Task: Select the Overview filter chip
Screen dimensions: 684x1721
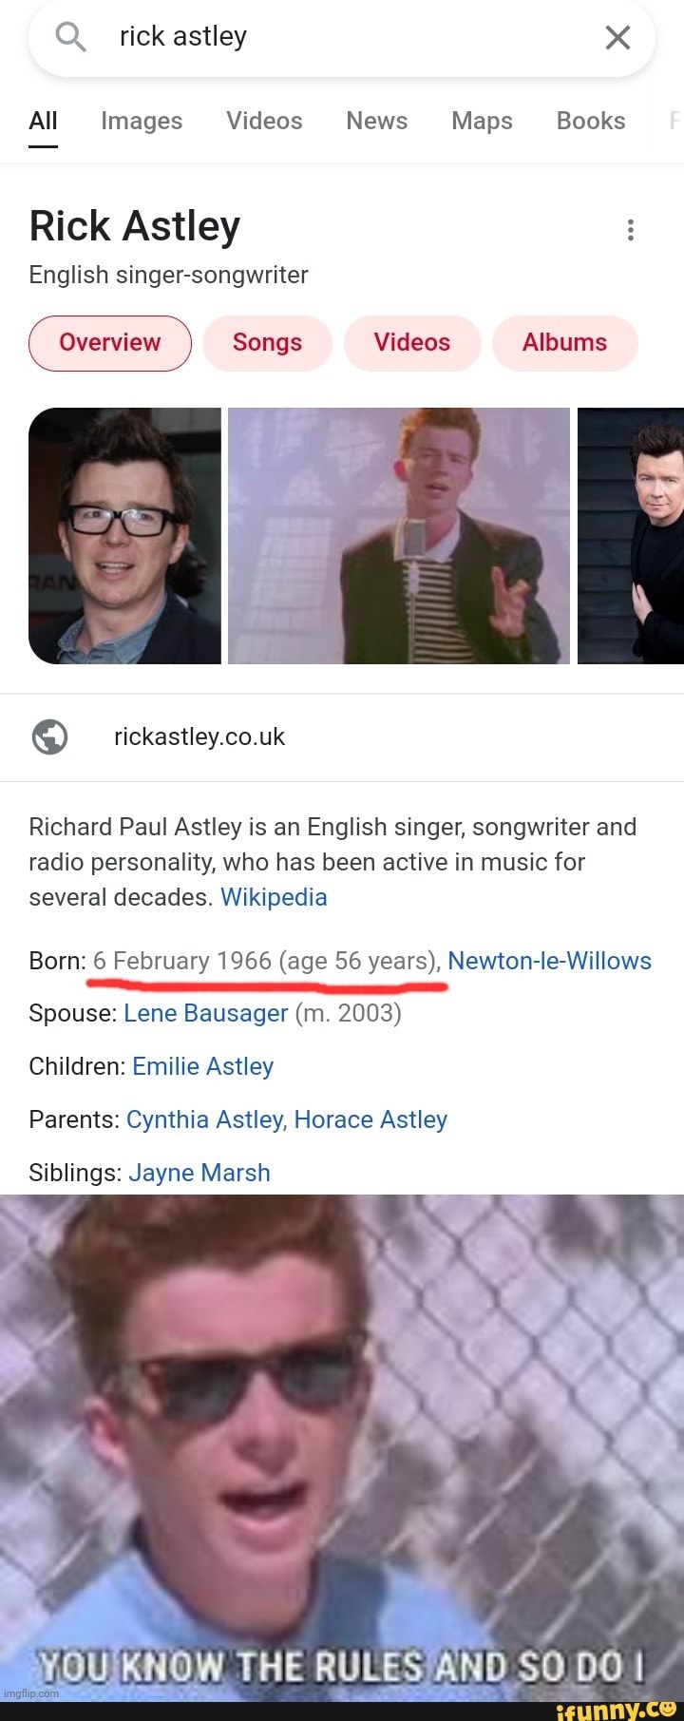Action: (x=109, y=343)
